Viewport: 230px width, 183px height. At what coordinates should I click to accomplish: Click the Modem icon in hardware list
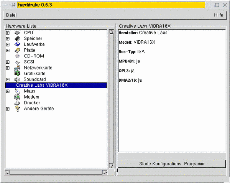(17, 97)
